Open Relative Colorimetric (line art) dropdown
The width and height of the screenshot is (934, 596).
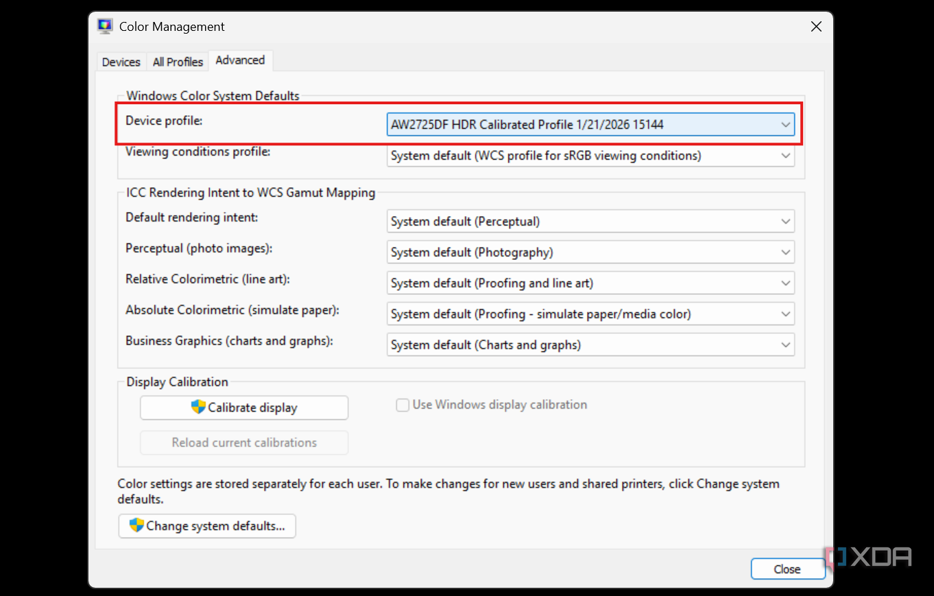pos(590,283)
